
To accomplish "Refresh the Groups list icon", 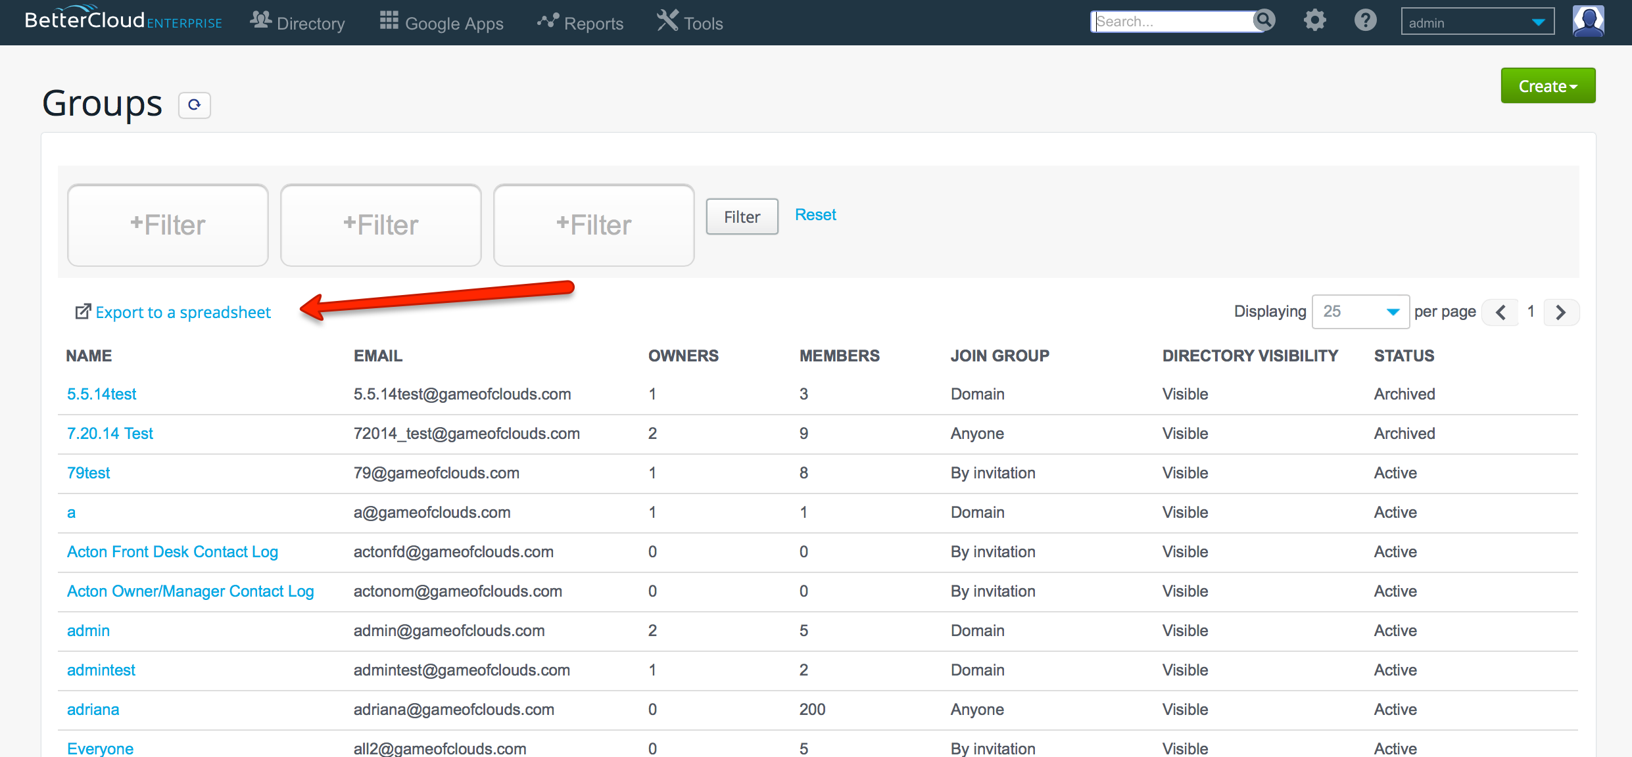I will click(195, 105).
